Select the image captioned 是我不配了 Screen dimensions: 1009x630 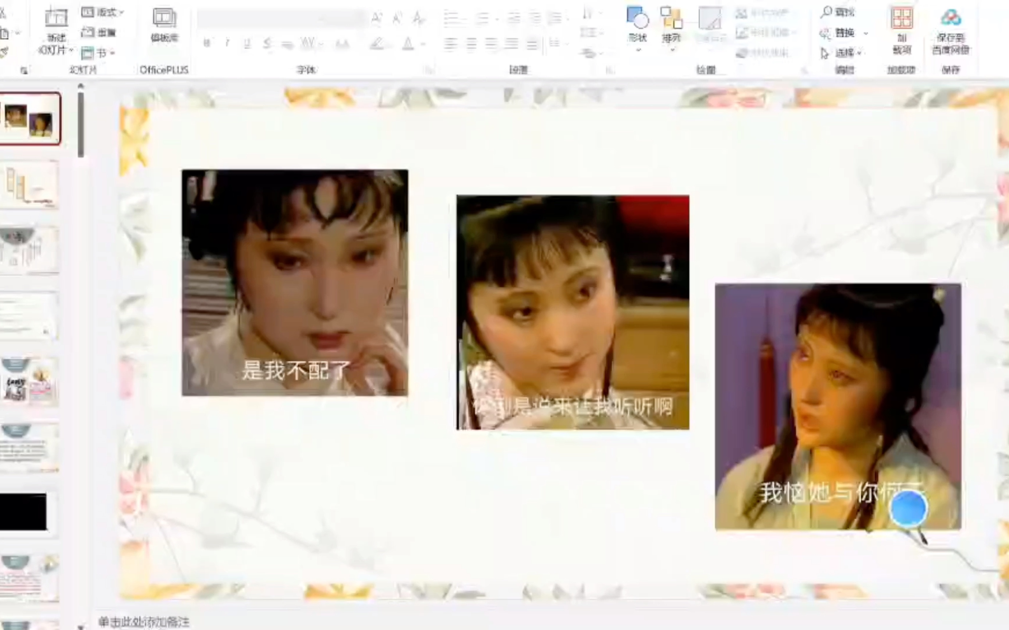[295, 283]
